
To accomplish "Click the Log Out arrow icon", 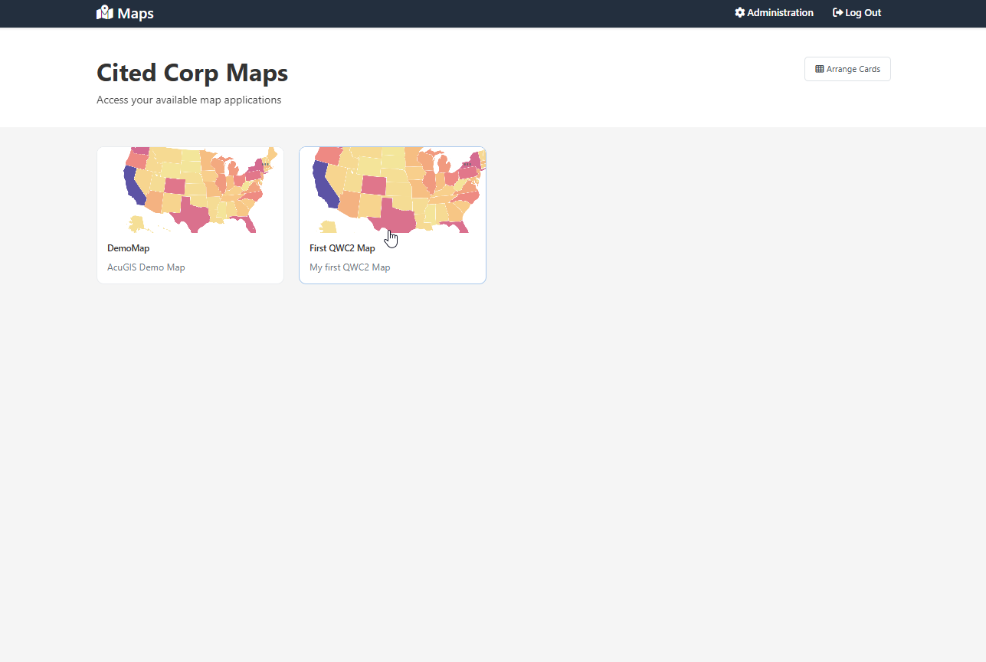I will (837, 13).
